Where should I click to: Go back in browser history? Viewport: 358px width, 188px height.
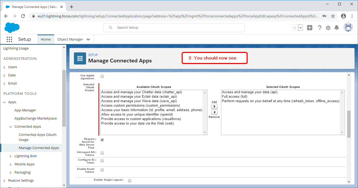tap(6, 16)
